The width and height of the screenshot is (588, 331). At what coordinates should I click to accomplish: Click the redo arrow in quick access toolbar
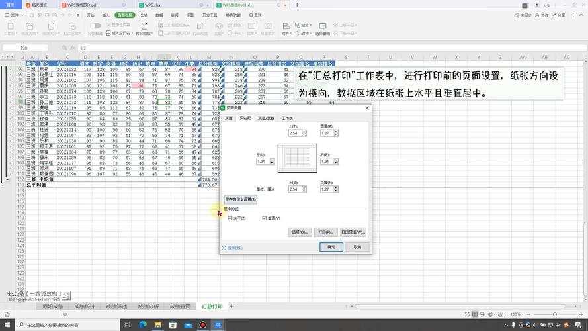(x=69, y=15)
